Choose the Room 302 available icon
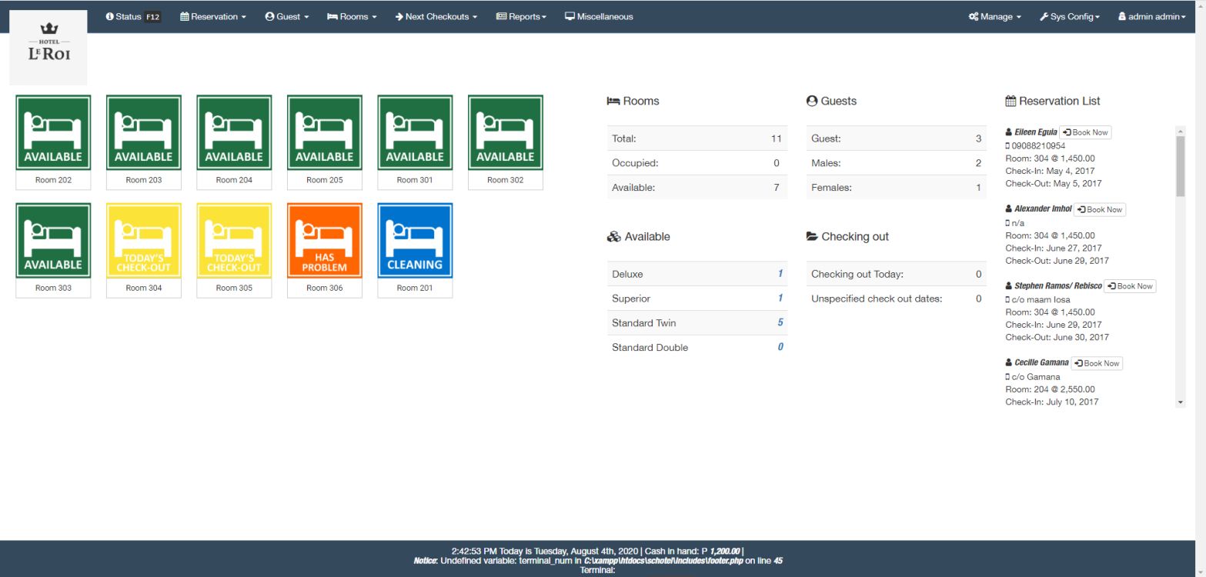This screenshot has width=1206, height=577. coord(505,132)
